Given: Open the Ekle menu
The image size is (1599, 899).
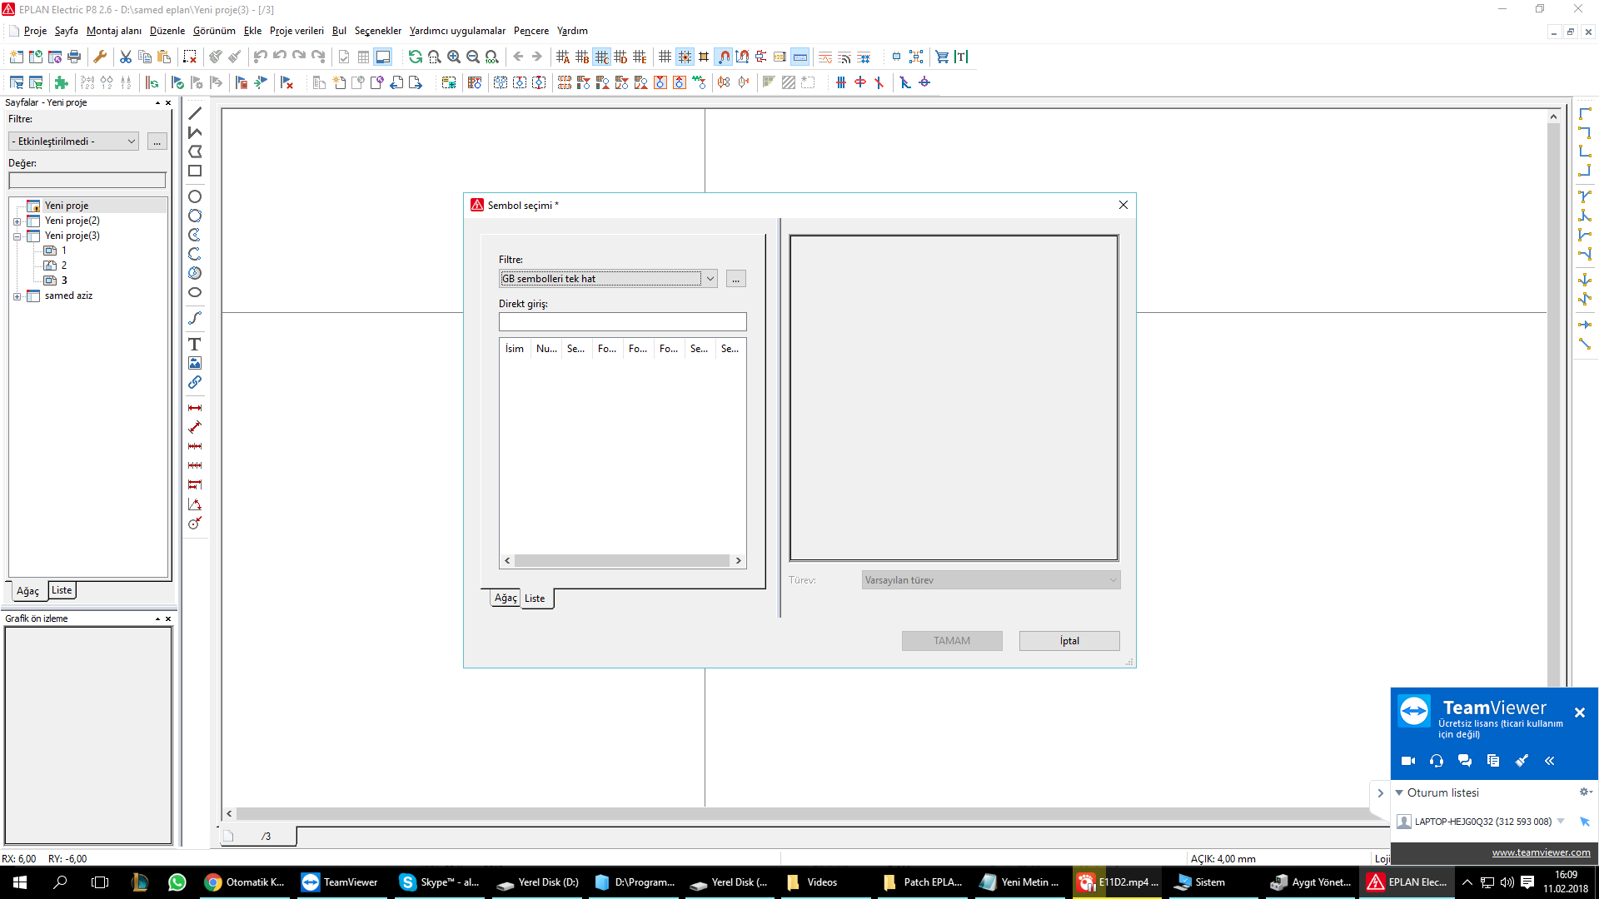Looking at the screenshot, I should pyautogui.click(x=252, y=31).
